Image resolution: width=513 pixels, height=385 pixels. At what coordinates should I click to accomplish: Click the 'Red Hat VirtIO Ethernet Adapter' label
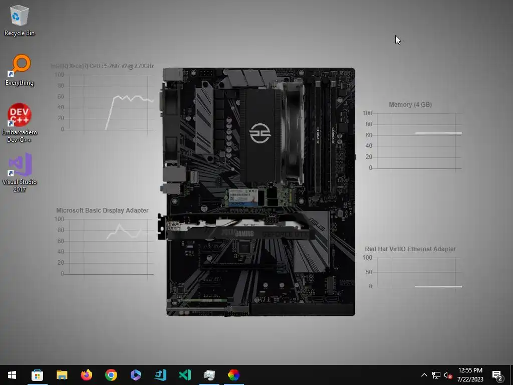click(x=410, y=249)
